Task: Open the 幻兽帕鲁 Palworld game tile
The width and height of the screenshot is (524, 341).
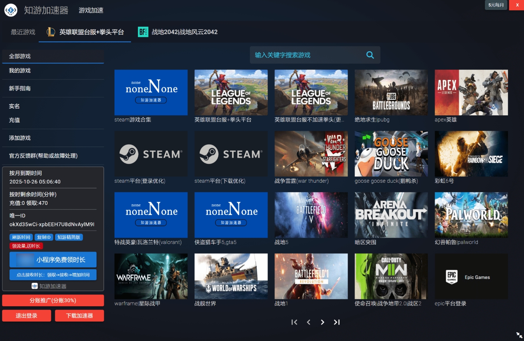Action: click(471, 215)
